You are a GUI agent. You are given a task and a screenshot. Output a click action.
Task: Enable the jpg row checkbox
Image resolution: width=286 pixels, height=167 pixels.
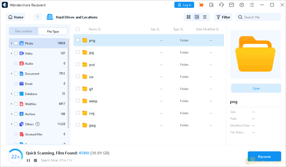click(77, 52)
